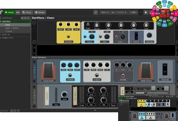Toggle the yellow drive pedal footswitch
Viewport: 178px width, 121px height.
pos(68,37)
